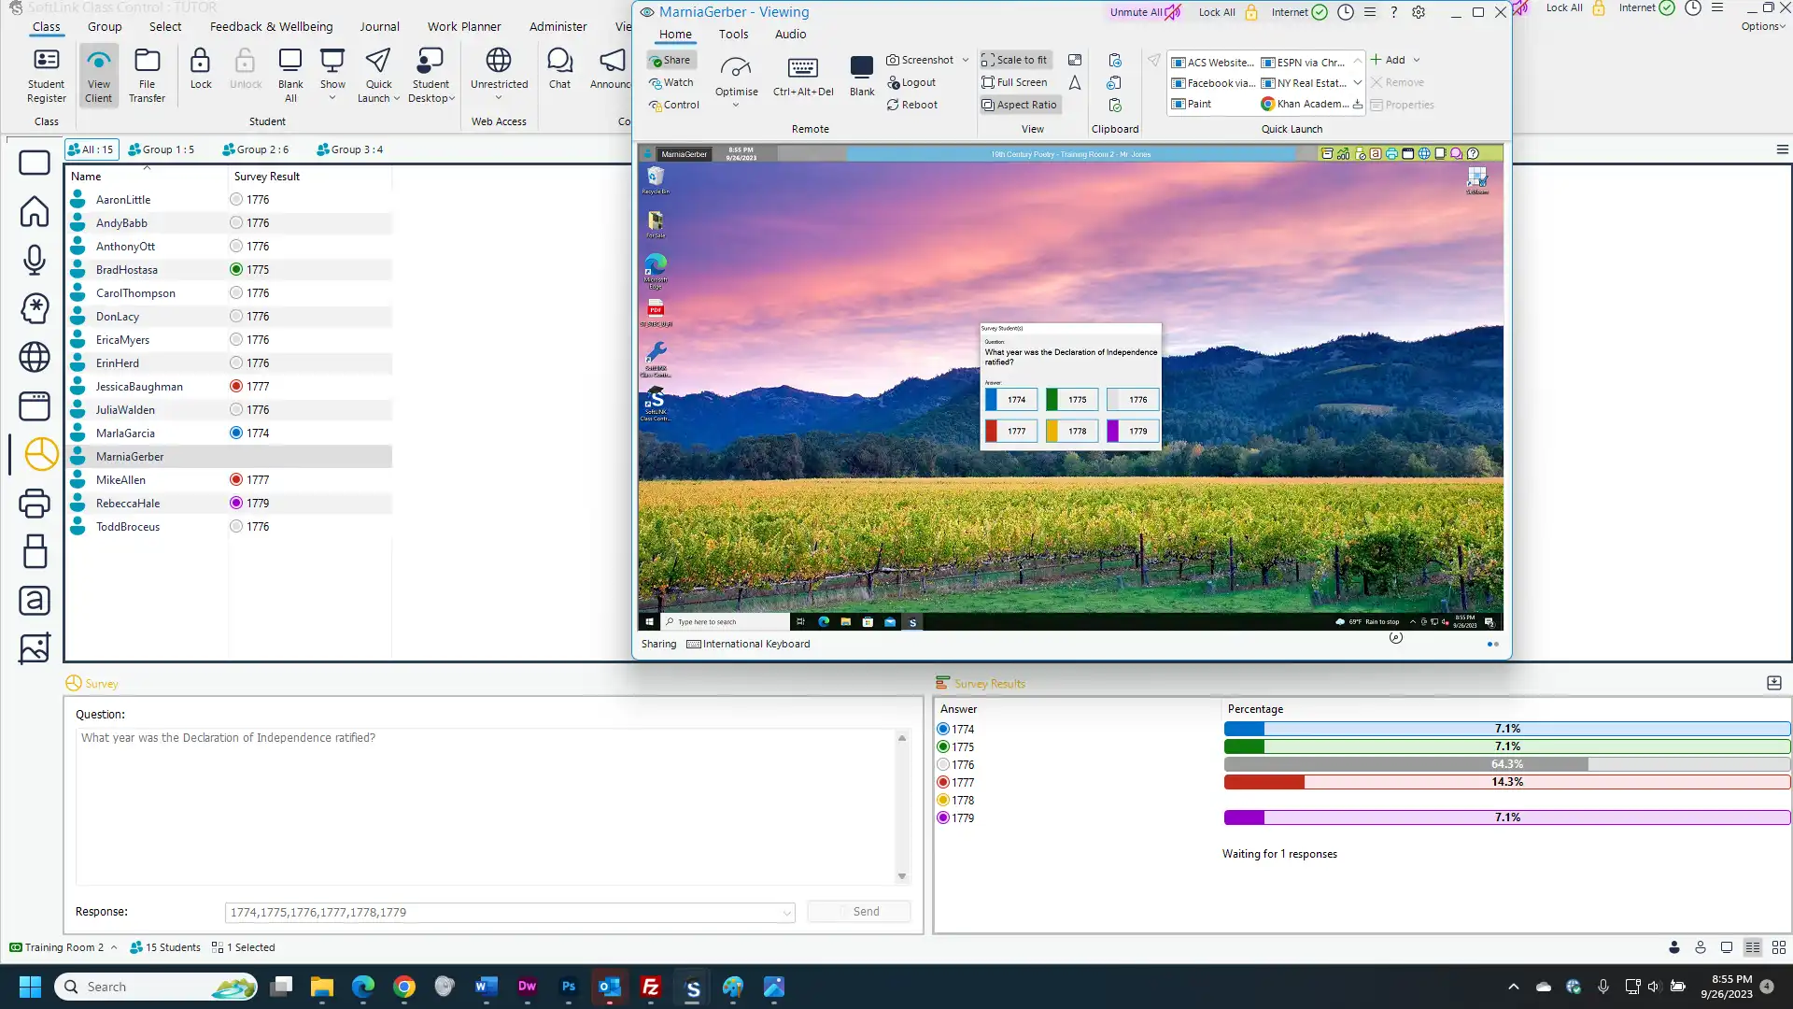Open the printer sidebar icon
Viewport: 1793px width, 1009px height.
[35, 503]
